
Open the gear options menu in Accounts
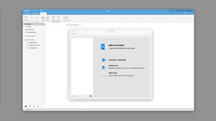91,96
